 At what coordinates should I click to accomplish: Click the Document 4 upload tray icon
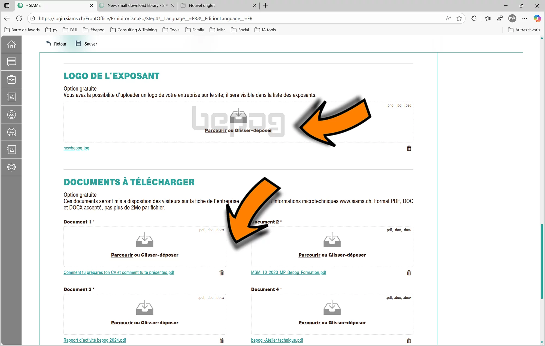tap(332, 308)
